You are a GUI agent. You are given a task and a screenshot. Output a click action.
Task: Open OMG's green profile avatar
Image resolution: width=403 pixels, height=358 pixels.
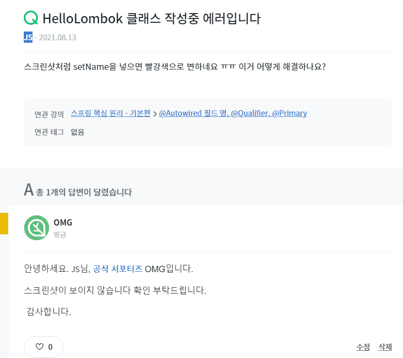36,228
